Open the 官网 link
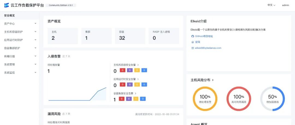 click(197, 42)
